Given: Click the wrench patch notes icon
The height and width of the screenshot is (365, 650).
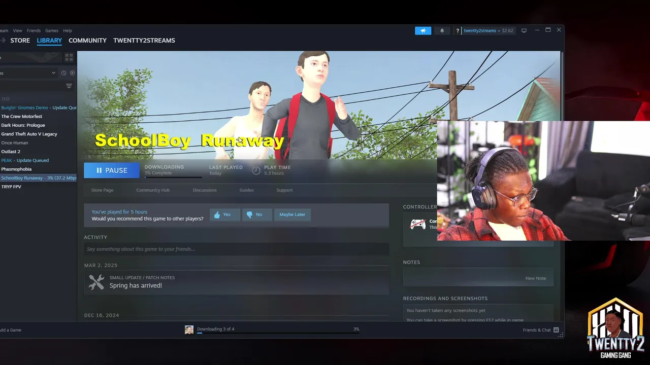Looking at the screenshot, I should click(96, 282).
